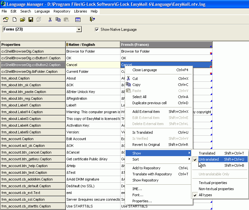Select frm_account.cb_ssl.Caption property row
Viewport: 249px width, 210px height.
coord(33,199)
